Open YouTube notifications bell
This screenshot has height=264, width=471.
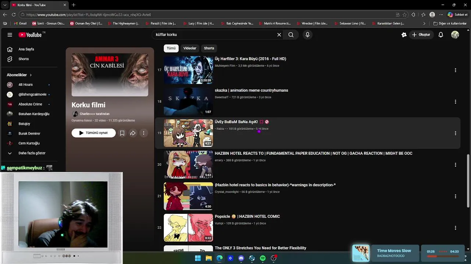[441, 35]
